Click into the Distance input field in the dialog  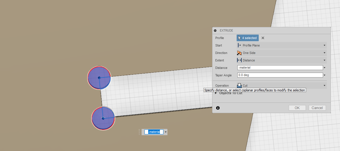click(x=280, y=67)
